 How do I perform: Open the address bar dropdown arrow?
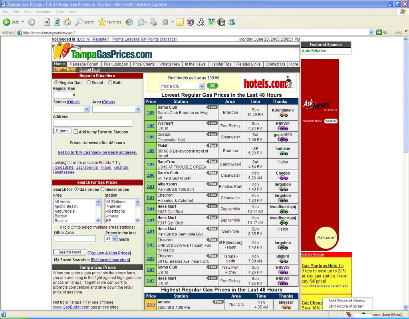coord(371,32)
